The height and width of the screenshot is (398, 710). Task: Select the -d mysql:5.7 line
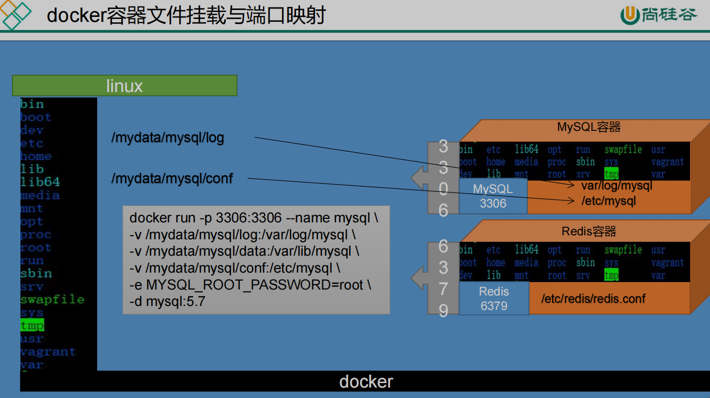[167, 301]
